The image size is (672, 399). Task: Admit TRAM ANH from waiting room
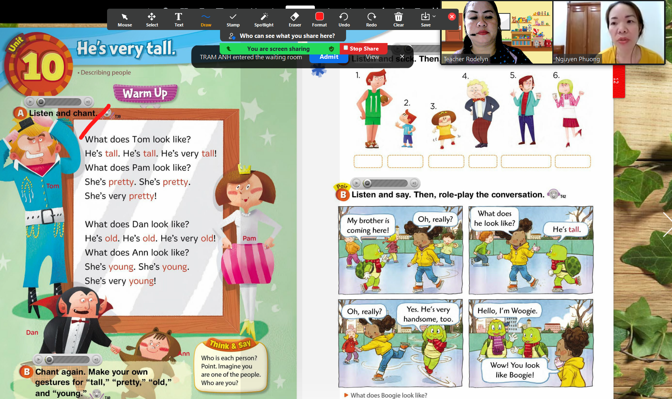click(x=329, y=57)
